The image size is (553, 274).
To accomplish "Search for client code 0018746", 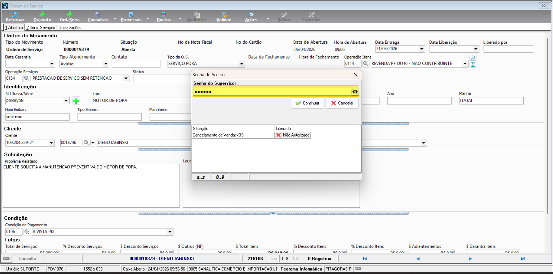I will [86, 143].
